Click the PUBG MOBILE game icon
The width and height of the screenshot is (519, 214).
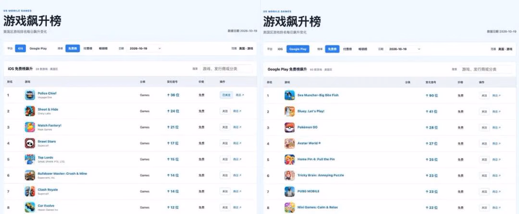tap(290, 191)
